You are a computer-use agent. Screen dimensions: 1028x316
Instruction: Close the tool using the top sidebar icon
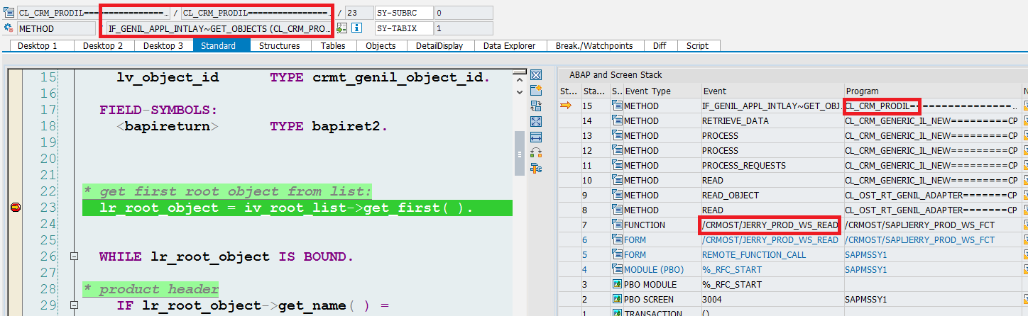point(536,75)
